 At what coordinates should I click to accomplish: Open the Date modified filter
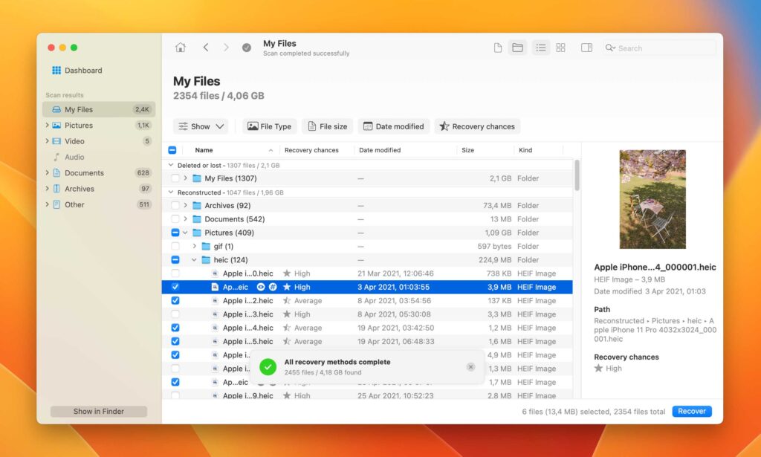point(393,126)
